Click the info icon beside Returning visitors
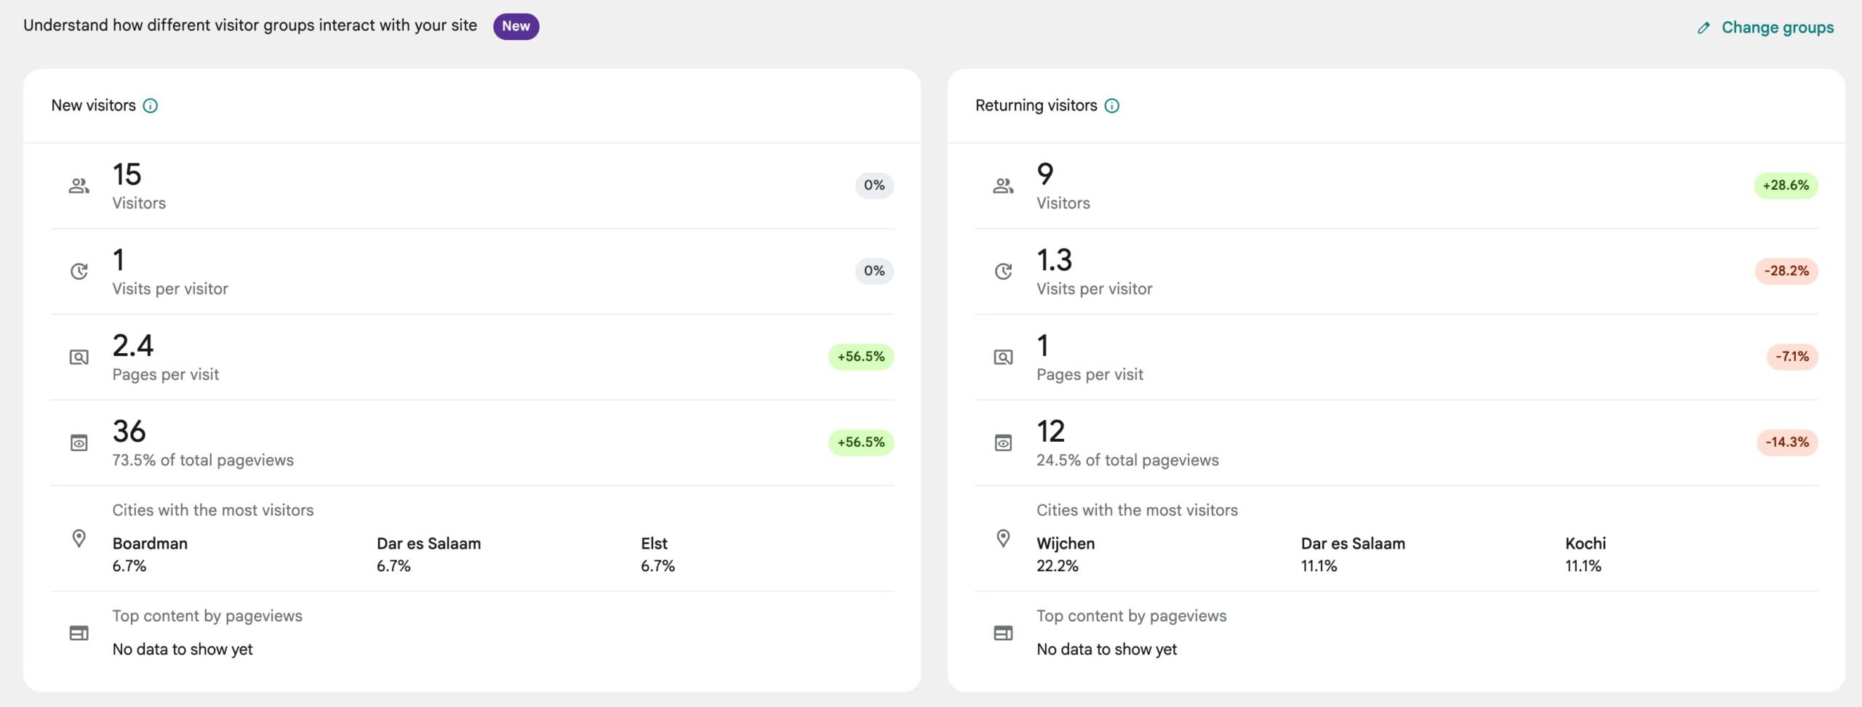Screen dimensions: 1862x707 [x=1112, y=106]
